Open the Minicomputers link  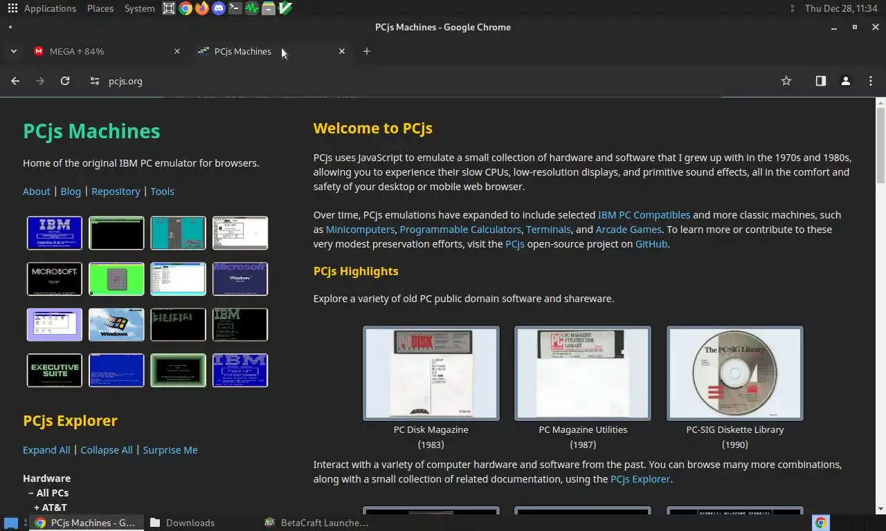point(360,230)
